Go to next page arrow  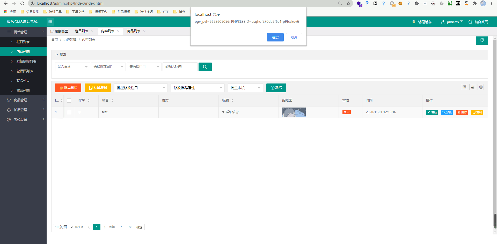coord(105,227)
